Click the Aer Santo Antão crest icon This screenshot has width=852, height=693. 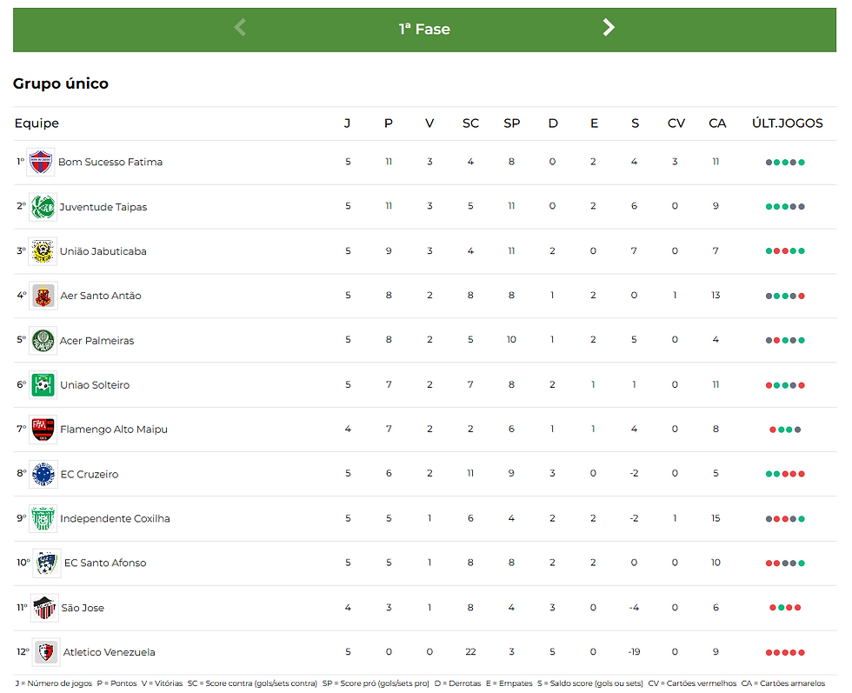point(43,296)
